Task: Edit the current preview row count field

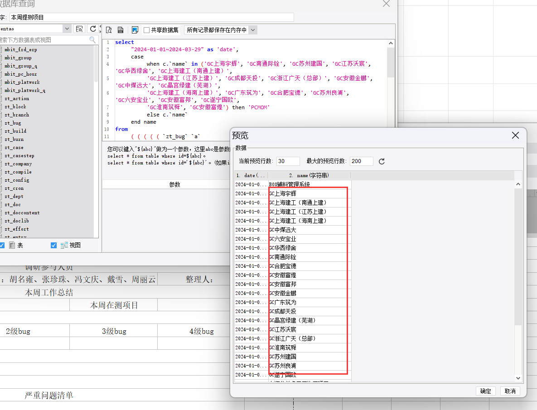Action: coord(288,161)
